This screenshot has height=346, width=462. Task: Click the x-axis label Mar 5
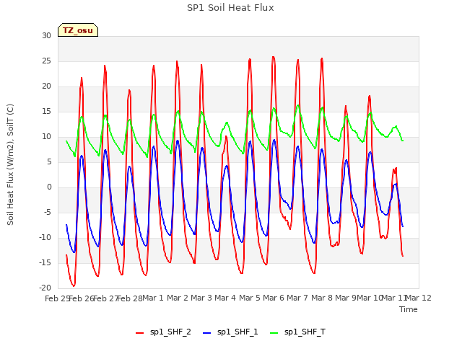pyautogui.click(x=250, y=298)
